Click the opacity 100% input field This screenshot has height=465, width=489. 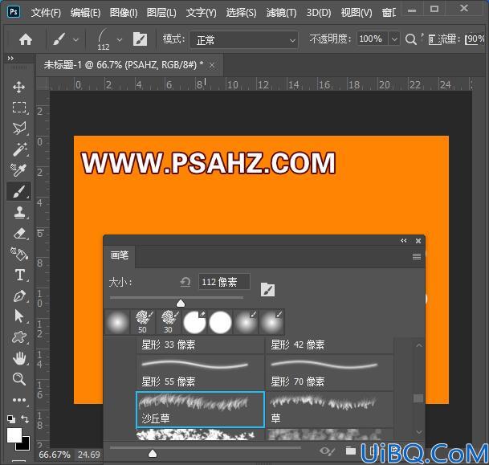click(x=373, y=39)
